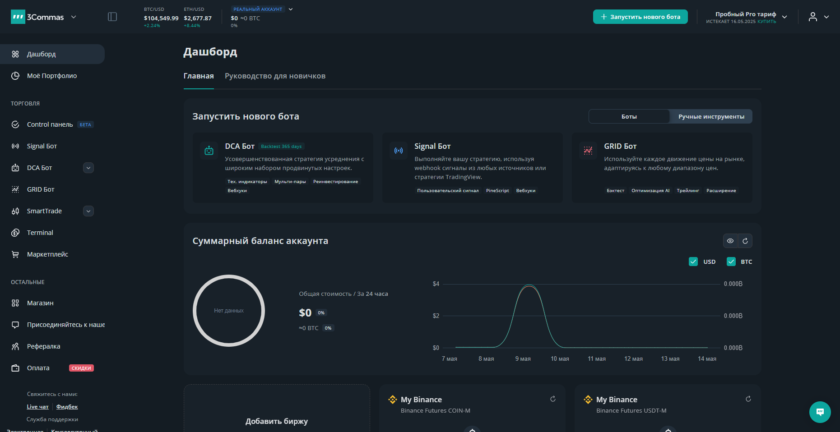840x432 pixels.
Task: Click the Мульти-пары tag
Action: (x=290, y=182)
